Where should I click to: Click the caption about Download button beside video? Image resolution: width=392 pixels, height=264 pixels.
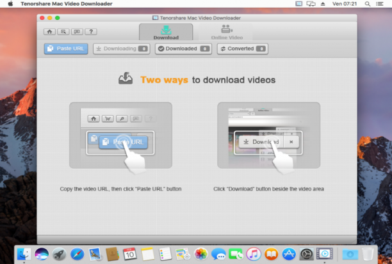(268, 189)
